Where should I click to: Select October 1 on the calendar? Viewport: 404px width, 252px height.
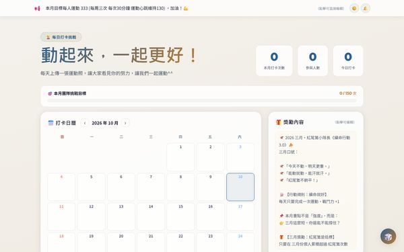coord(180,157)
